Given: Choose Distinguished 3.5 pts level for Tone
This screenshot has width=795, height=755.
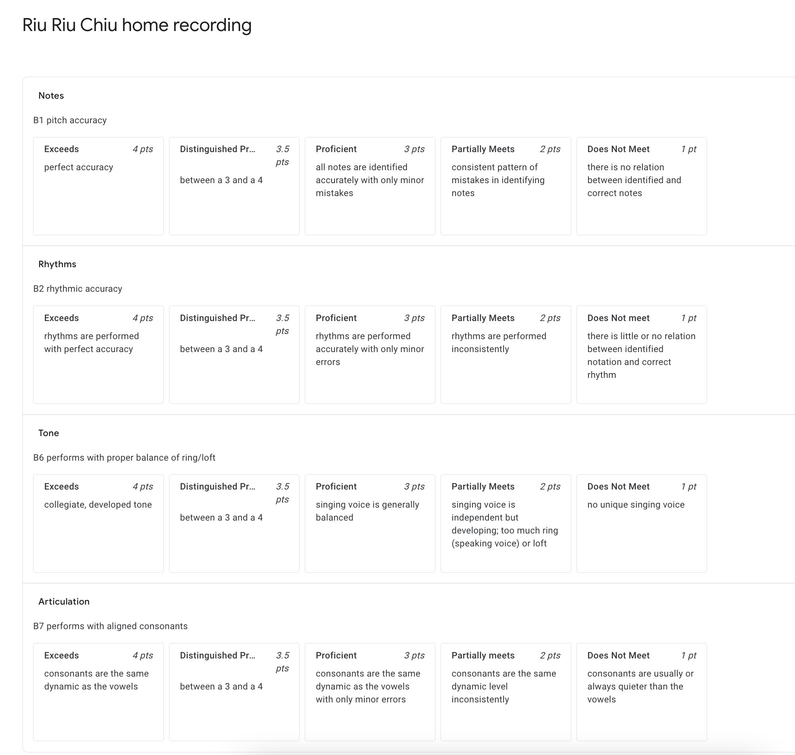Looking at the screenshot, I should (x=234, y=523).
